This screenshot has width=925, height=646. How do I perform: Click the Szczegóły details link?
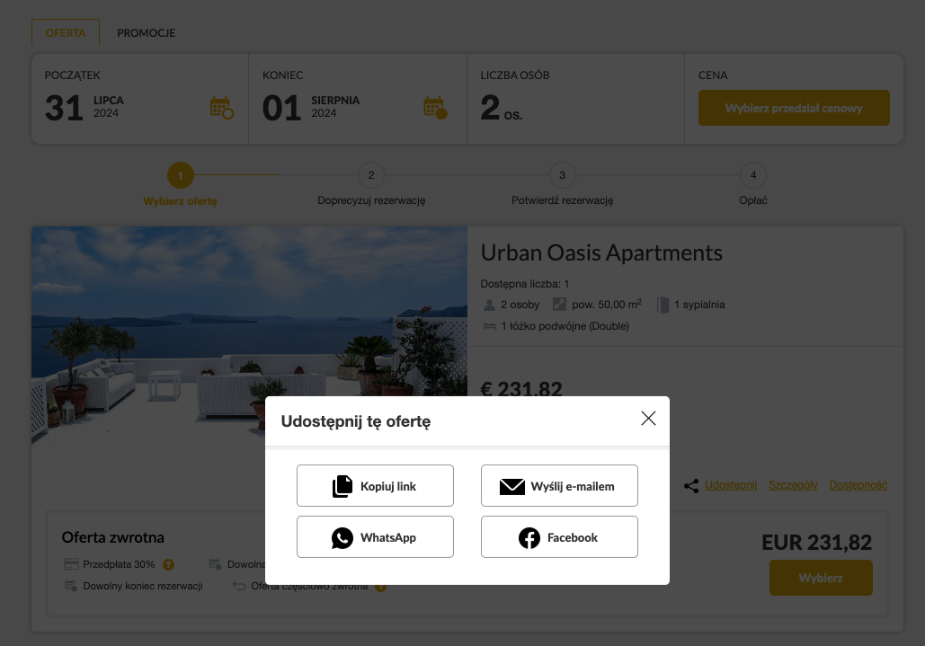point(793,485)
